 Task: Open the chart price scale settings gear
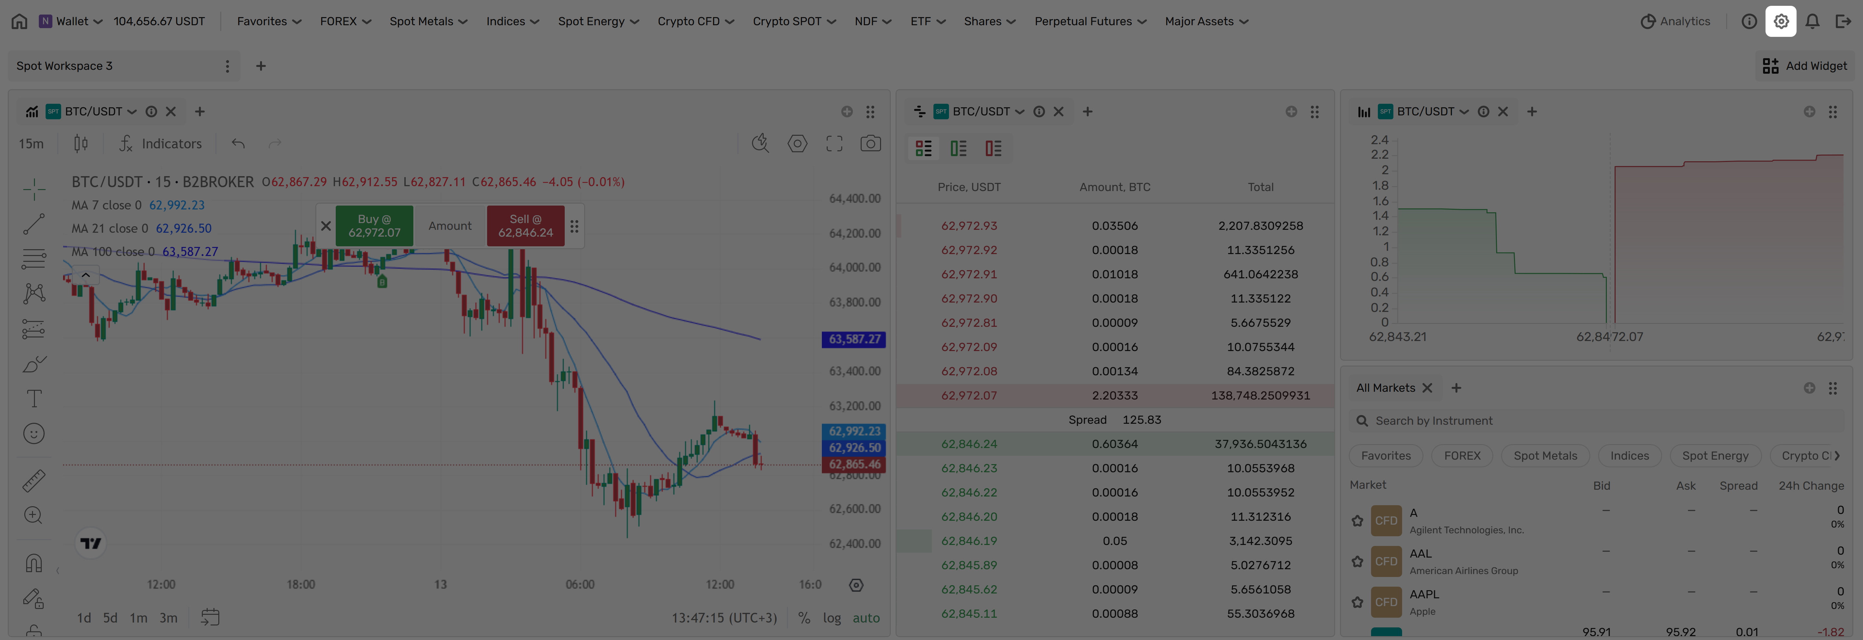(856, 585)
